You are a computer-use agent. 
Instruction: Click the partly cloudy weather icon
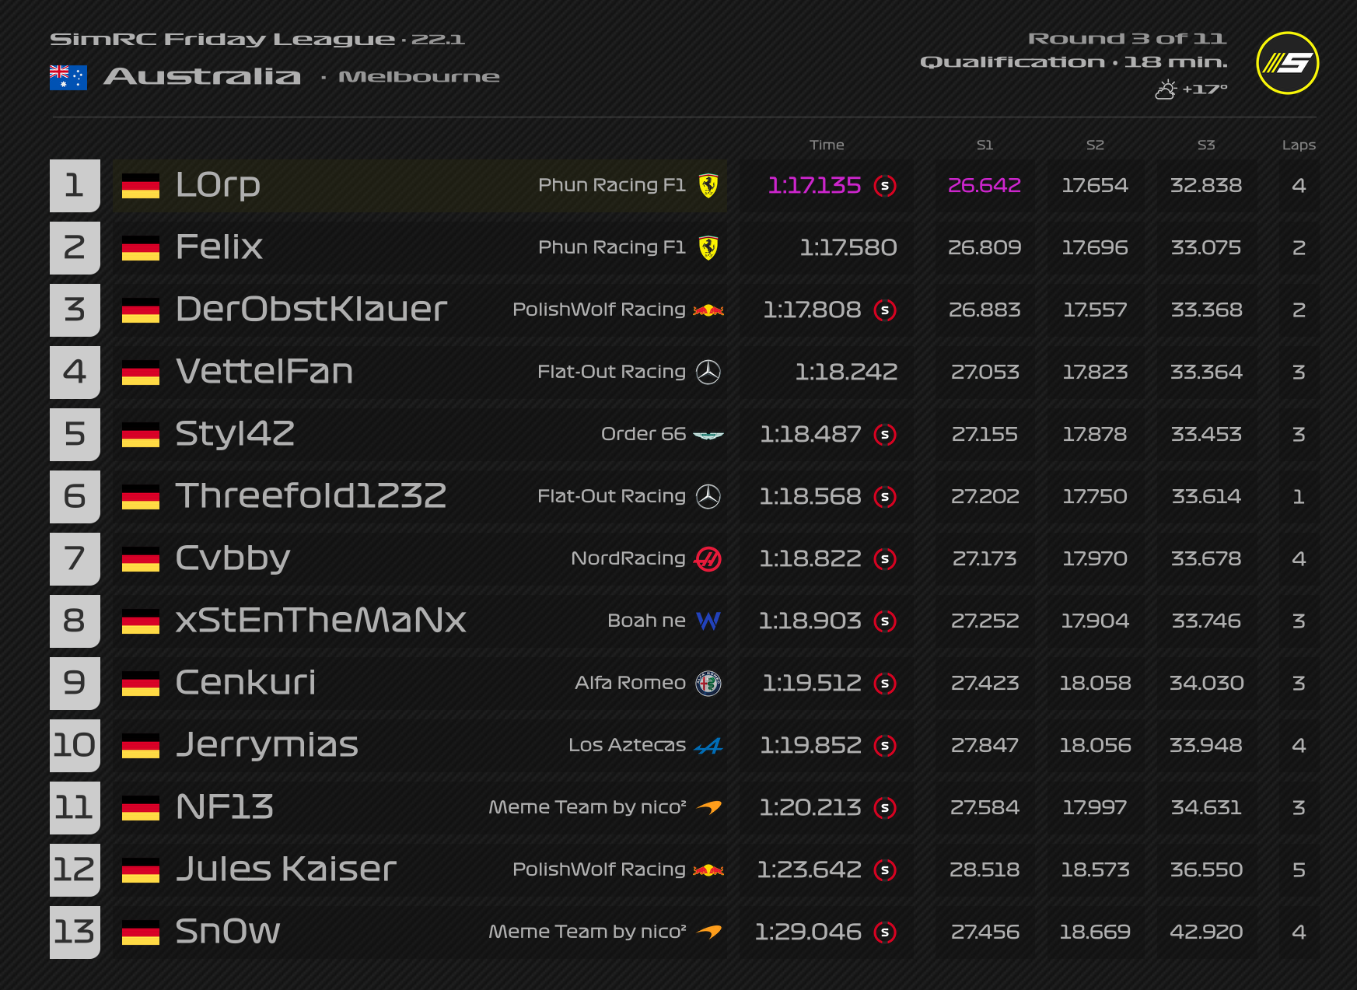tap(1165, 90)
